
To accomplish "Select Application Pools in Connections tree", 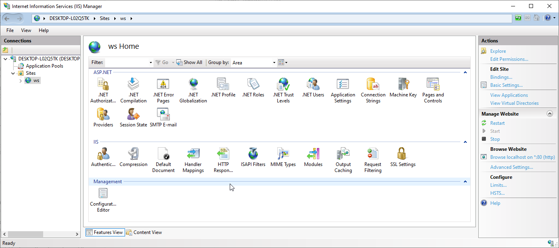I will [x=44, y=66].
